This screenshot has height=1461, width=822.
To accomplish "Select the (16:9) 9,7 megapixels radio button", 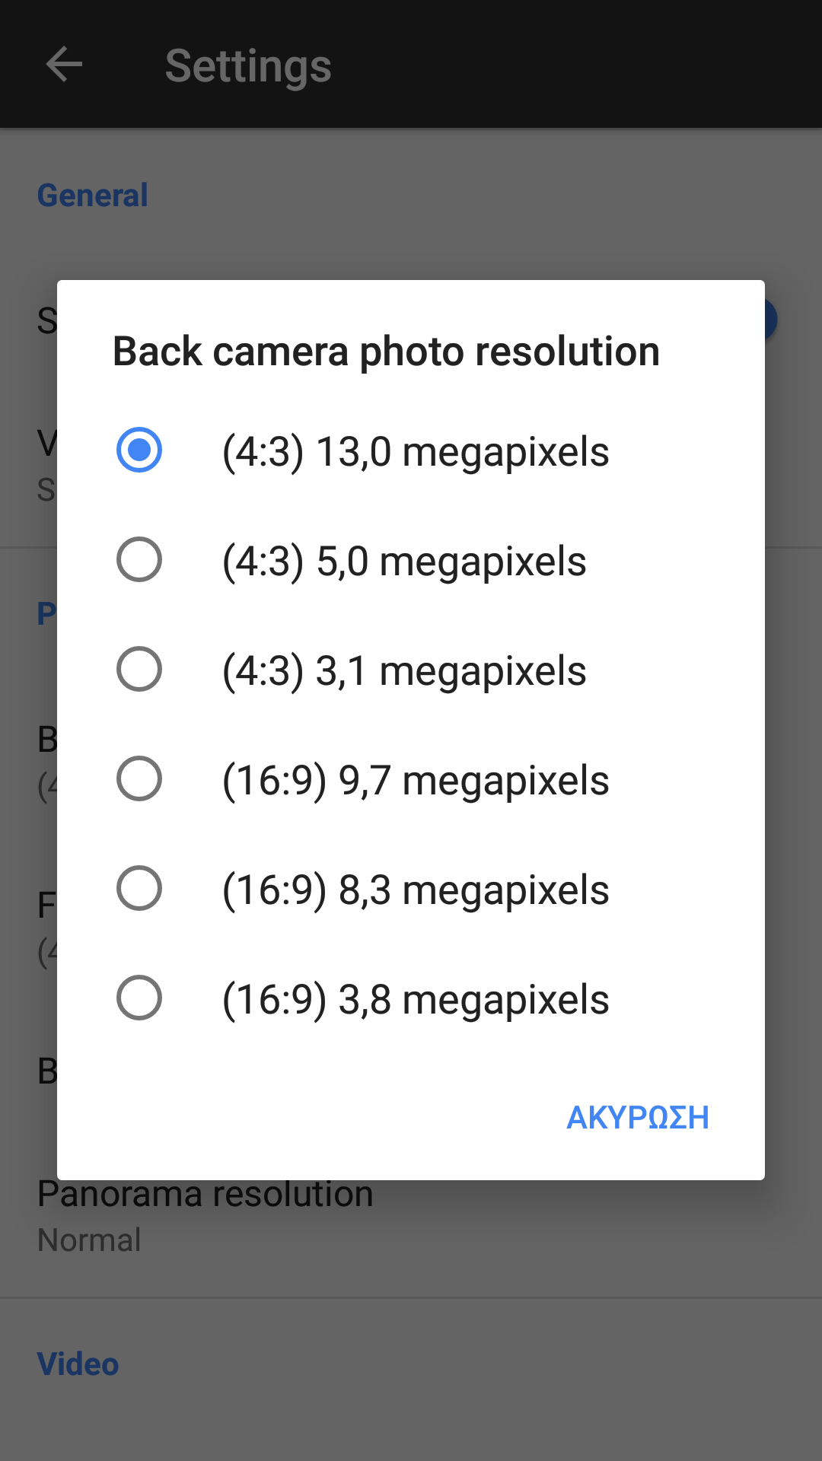I will (x=139, y=779).
